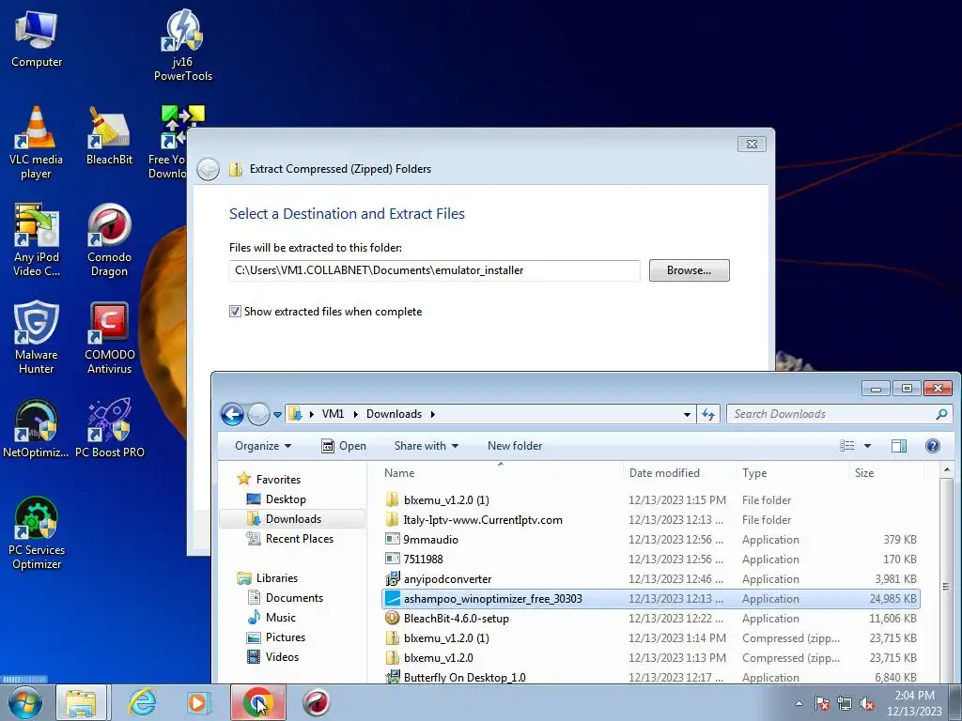Viewport: 962px width, 721px height.
Task: Open explorer help question-mark icon
Action: [x=933, y=446]
